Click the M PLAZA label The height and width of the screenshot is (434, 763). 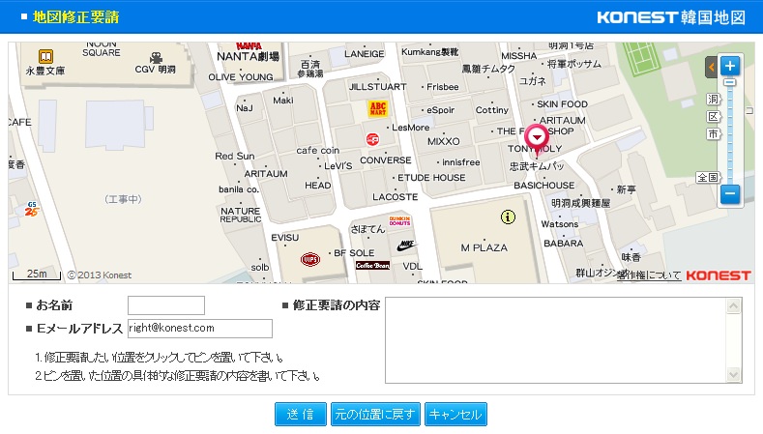484,247
